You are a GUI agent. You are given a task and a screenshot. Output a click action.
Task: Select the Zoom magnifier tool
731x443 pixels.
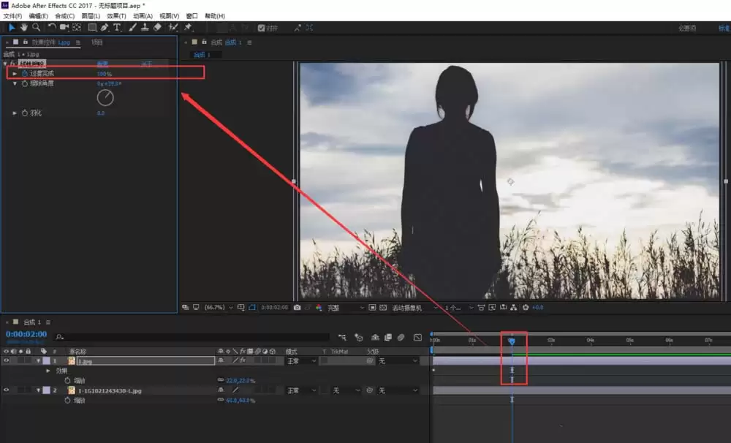(36, 28)
